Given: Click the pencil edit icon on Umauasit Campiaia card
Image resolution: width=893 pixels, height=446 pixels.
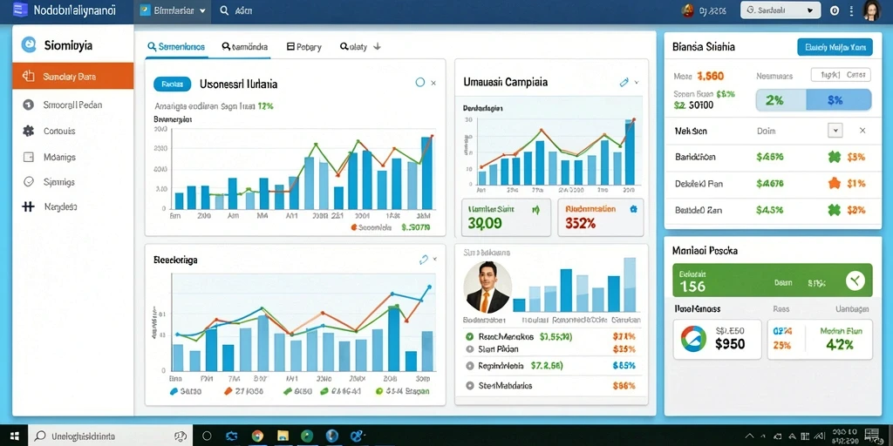Looking at the screenshot, I should click(624, 83).
